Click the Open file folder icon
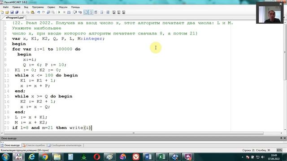287x161 pixels. [x=7, y=12]
